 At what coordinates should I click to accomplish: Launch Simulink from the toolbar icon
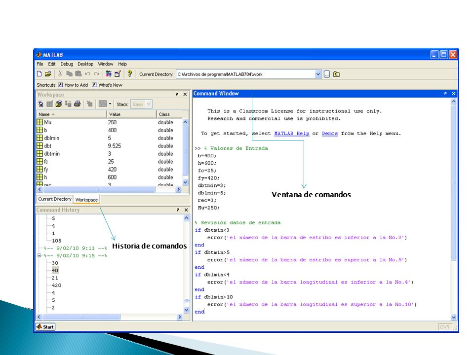109,74
